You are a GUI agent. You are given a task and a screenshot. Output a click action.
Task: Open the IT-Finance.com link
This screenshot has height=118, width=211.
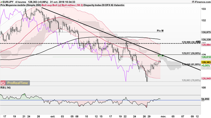point(201,2)
